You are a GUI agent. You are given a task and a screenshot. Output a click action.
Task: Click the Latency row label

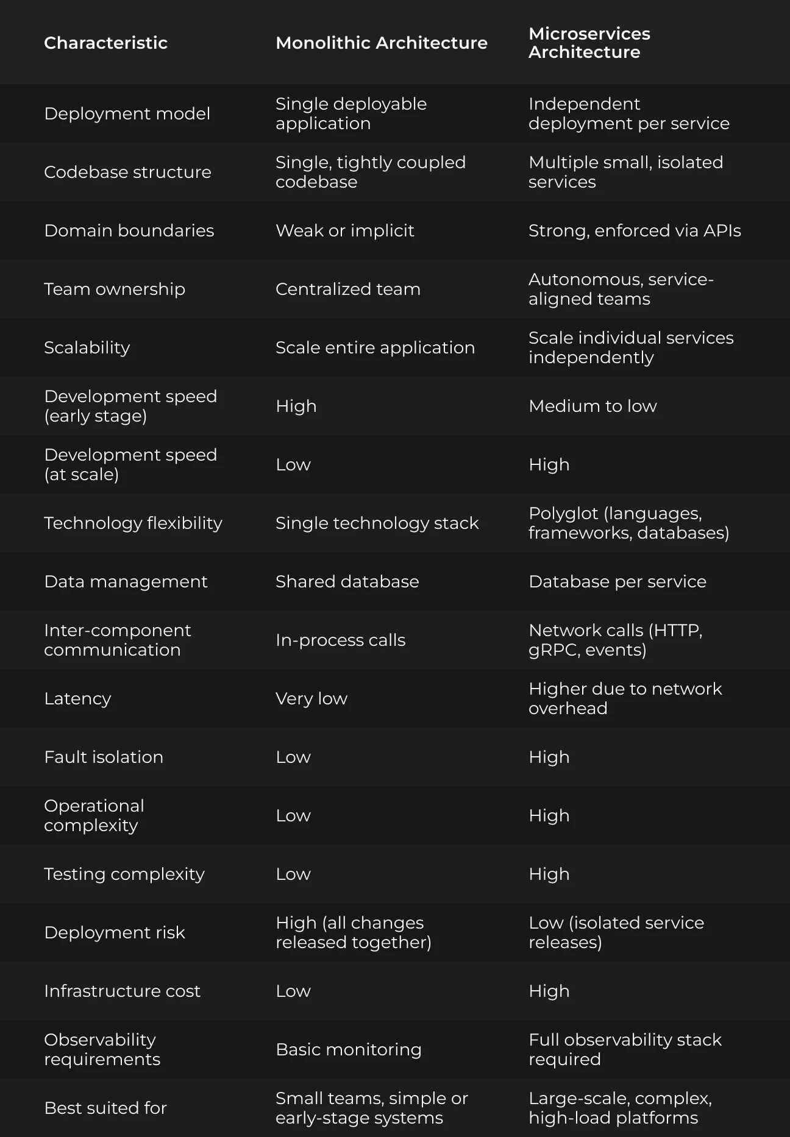77,698
